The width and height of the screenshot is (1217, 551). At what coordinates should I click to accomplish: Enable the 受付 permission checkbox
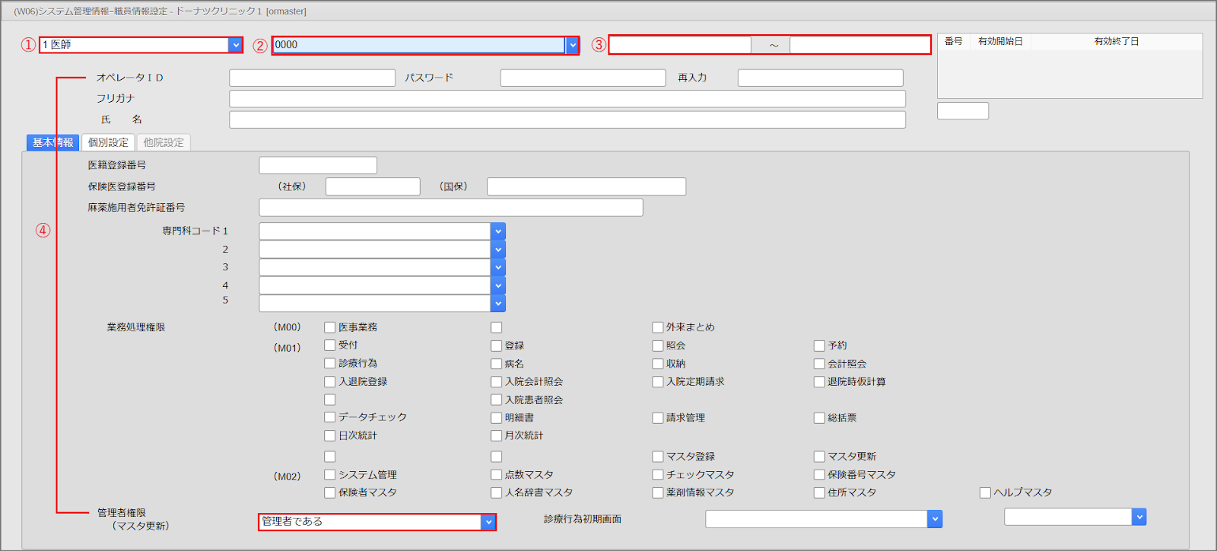[x=330, y=346]
